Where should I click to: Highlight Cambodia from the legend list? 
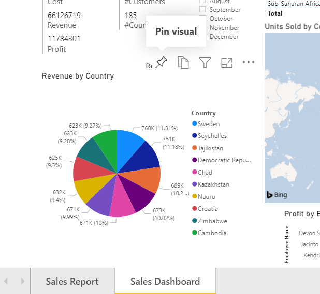click(212, 233)
